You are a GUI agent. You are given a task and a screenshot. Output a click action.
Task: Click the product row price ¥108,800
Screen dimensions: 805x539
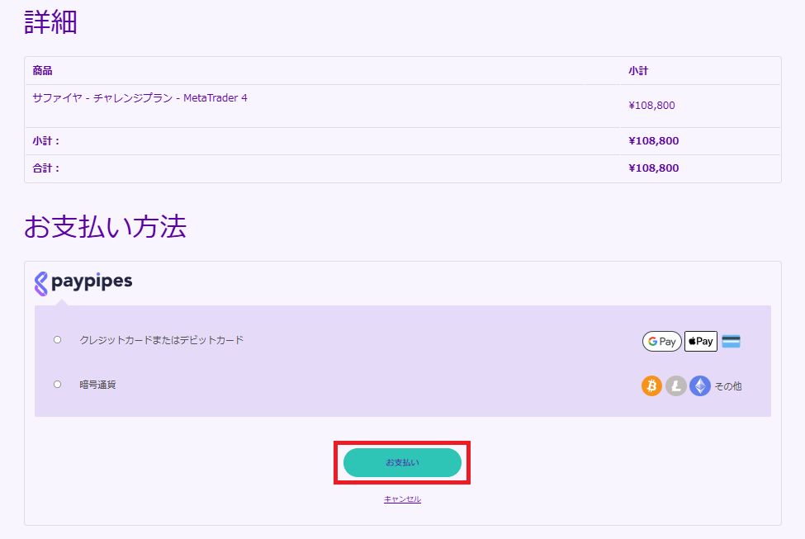651,105
